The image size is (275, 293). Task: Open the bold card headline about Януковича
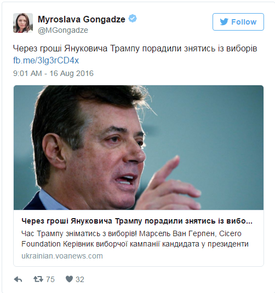click(137, 221)
